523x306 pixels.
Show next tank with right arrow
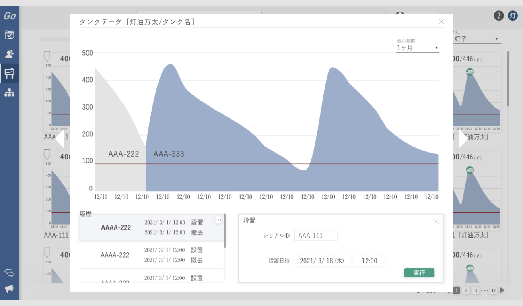pos(463,139)
